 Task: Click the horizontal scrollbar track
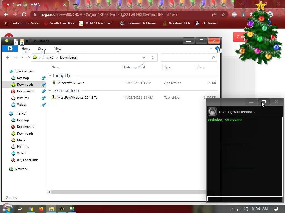click(x=128, y=192)
